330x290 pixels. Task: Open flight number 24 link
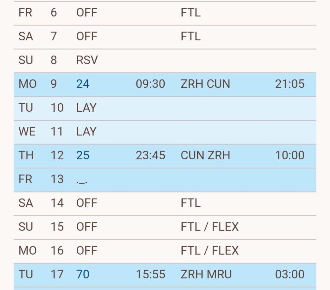click(82, 84)
